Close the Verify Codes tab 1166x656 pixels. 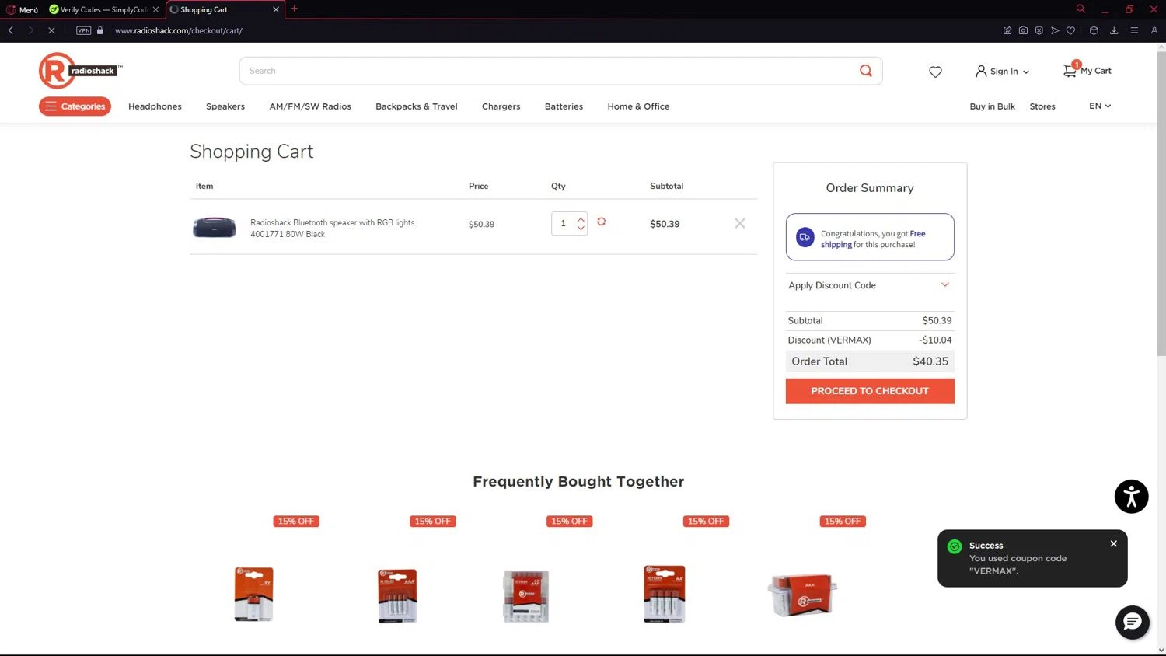(155, 9)
